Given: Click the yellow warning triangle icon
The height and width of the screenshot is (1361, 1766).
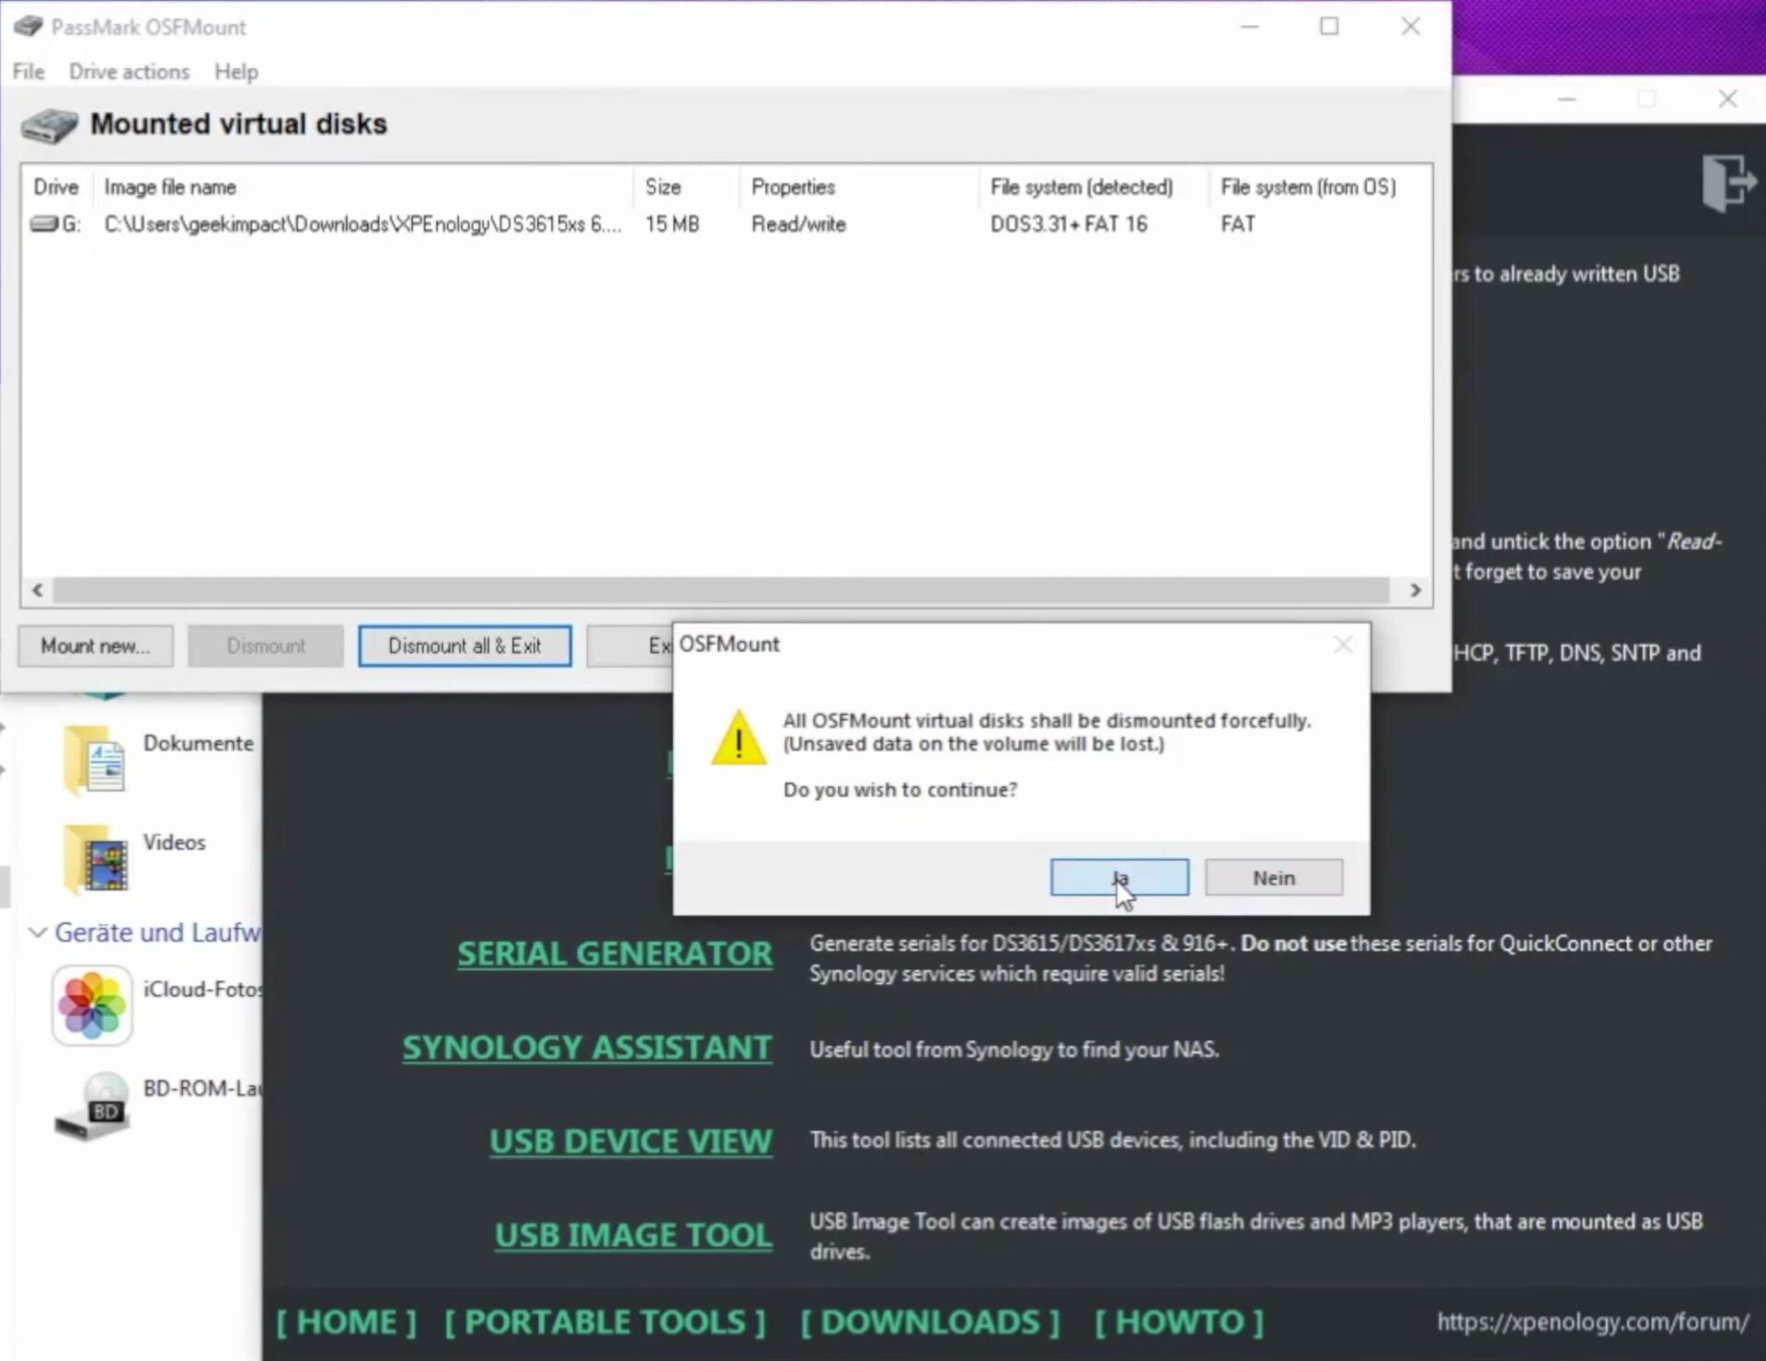Looking at the screenshot, I should pos(739,738).
